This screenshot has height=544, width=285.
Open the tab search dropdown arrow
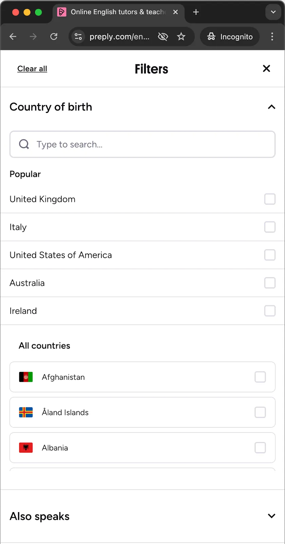[273, 12]
